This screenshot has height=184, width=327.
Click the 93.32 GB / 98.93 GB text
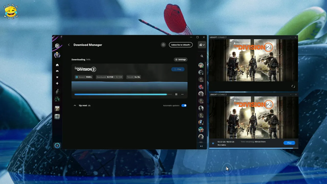coord(226,142)
